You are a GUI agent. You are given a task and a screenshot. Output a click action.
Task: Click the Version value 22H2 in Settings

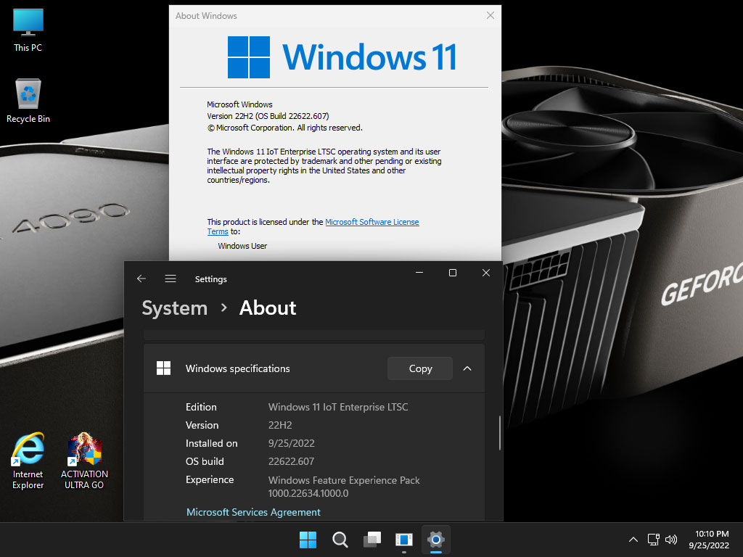280,425
